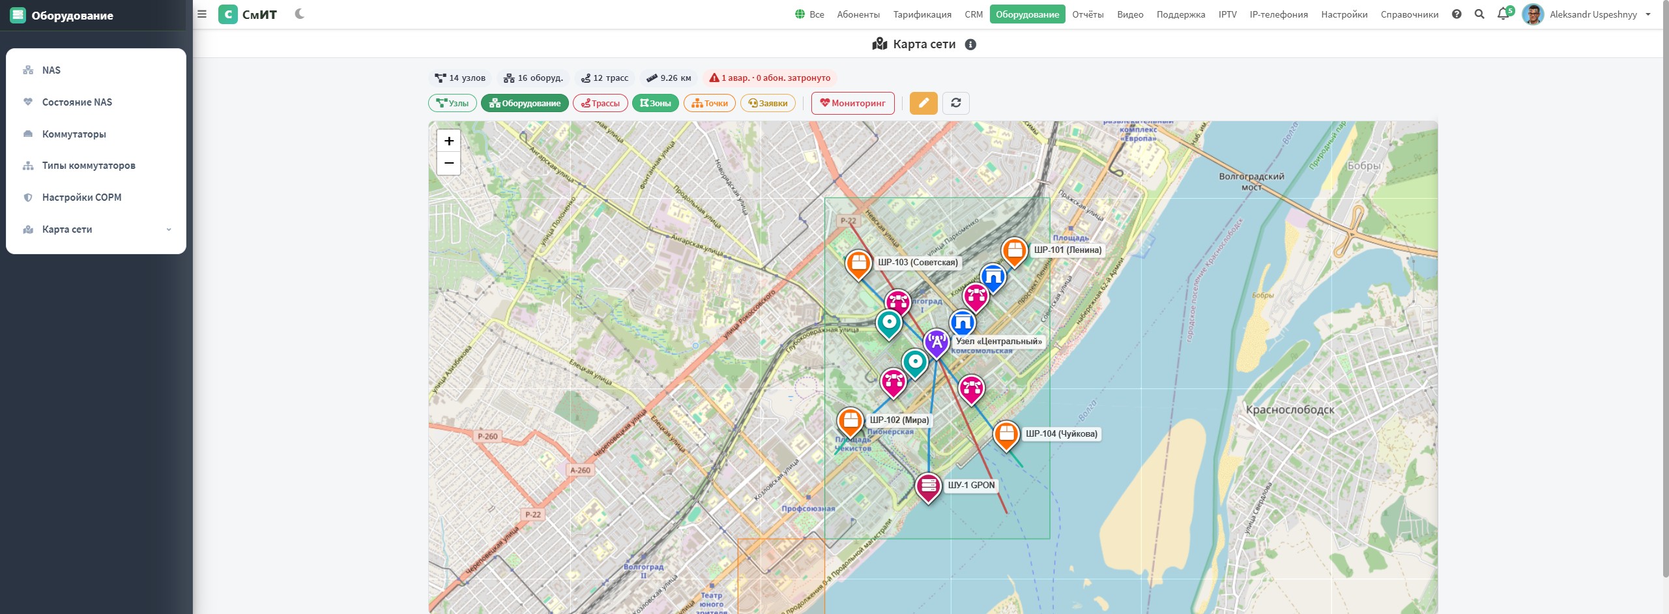
Task: Toggle the Мониторинг button
Action: click(852, 103)
